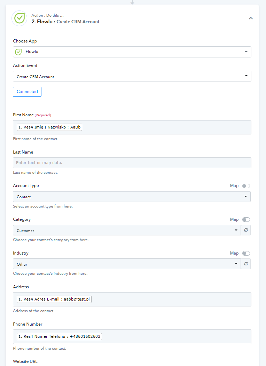The height and width of the screenshot is (366, 266).
Task: Click the Last Name text field
Action: pyautogui.click(x=132, y=163)
